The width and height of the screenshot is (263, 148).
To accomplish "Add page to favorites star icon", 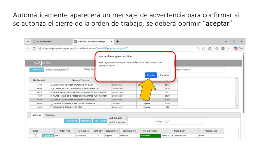I will (203, 48).
